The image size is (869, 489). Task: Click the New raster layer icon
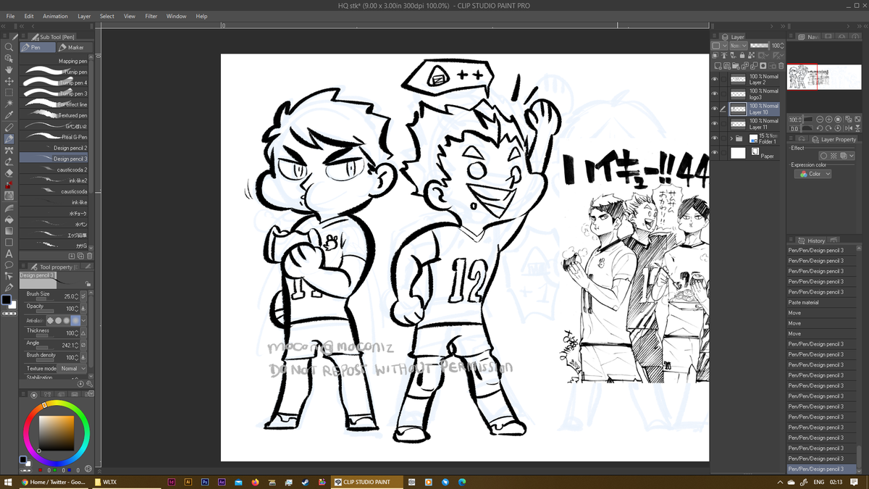(718, 66)
